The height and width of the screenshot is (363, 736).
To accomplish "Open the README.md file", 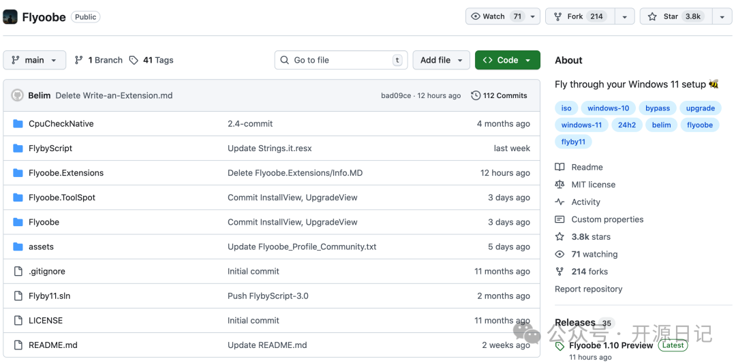I will pyautogui.click(x=53, y=345).
